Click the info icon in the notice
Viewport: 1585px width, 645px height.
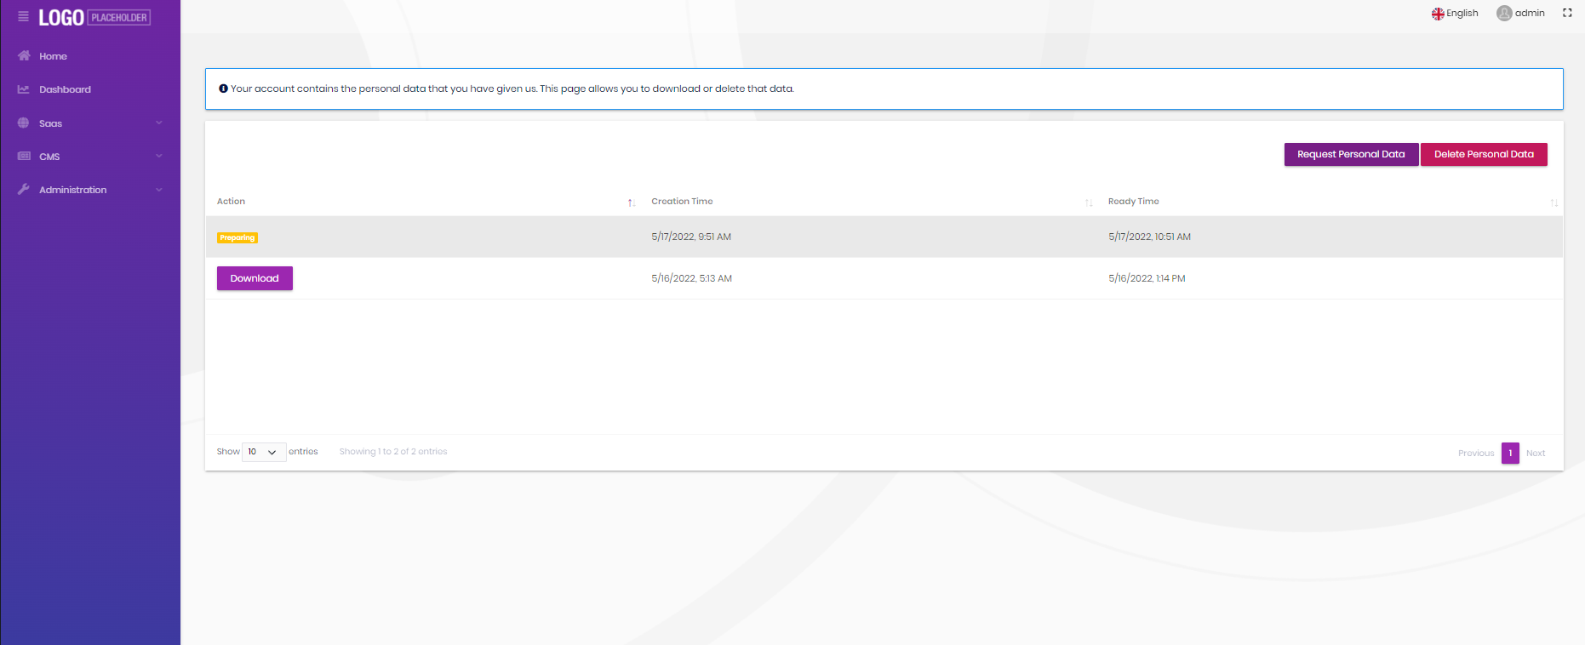(x=223, y=88)
